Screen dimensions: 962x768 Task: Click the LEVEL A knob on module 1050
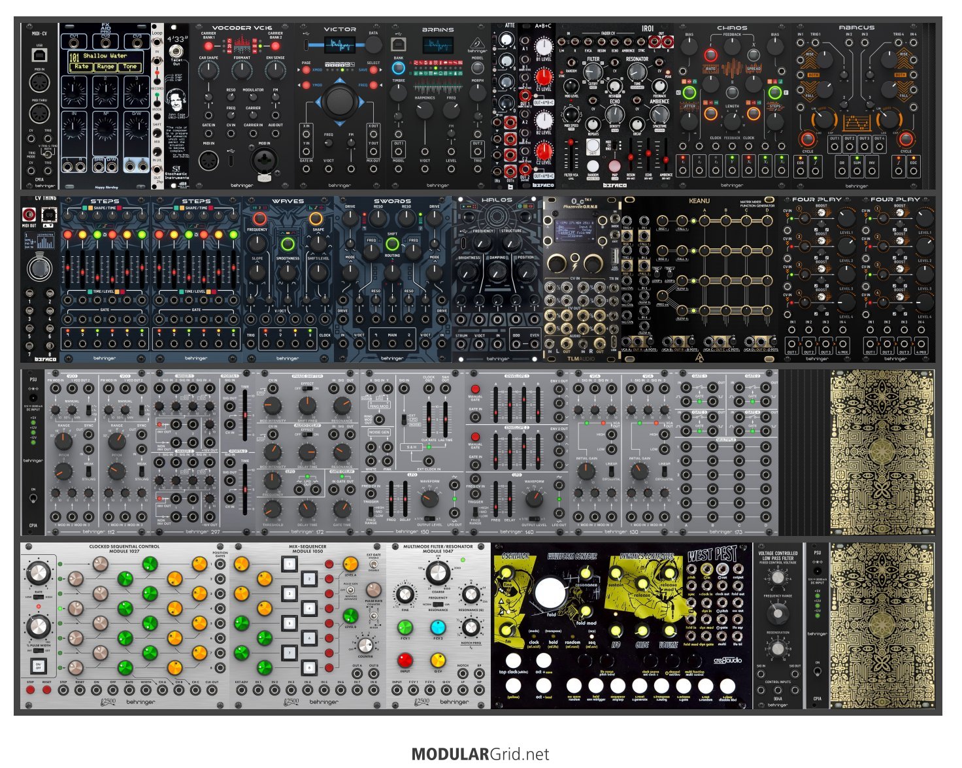pos(350,563)
